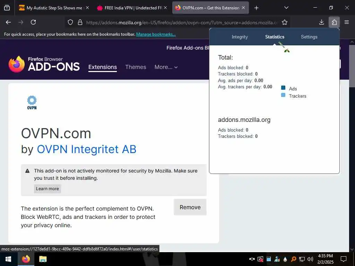Click the water drop tray icon

(x=285, y=259)
